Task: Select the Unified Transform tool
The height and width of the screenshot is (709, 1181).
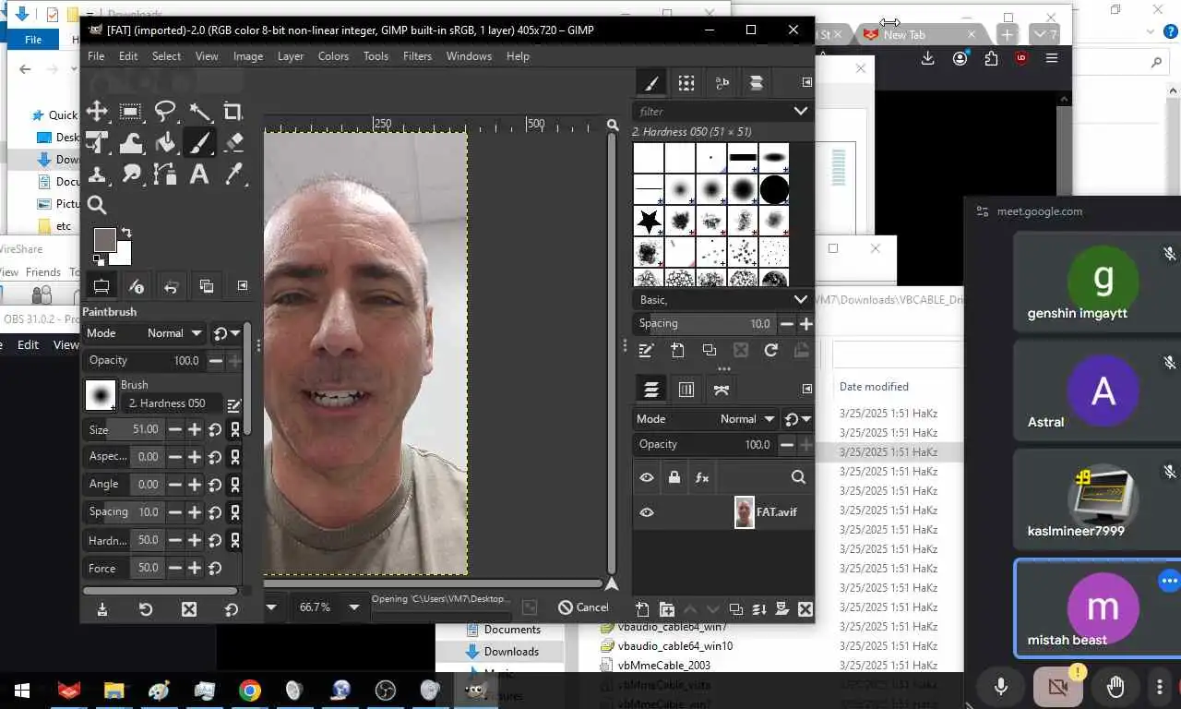Action: tap(97, 143)
